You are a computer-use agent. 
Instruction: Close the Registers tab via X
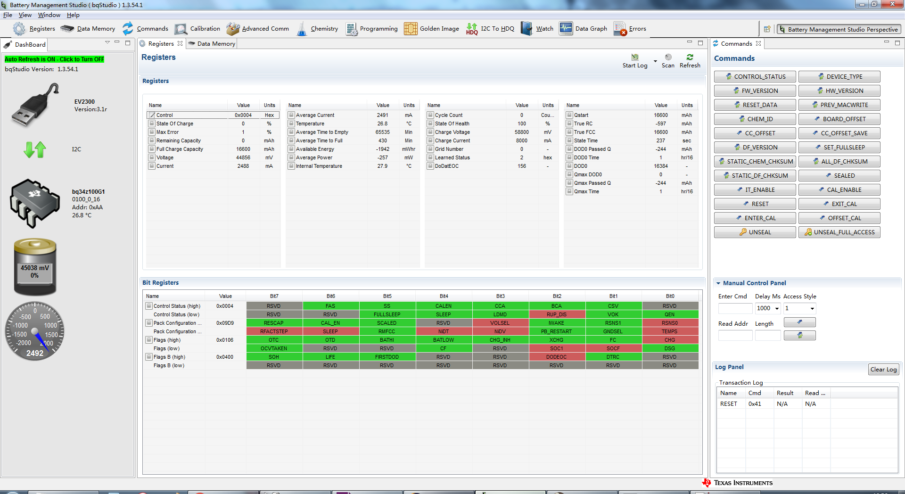[180, 43]
